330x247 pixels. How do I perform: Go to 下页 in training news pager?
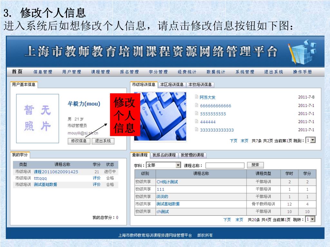(x=233, y=141)
